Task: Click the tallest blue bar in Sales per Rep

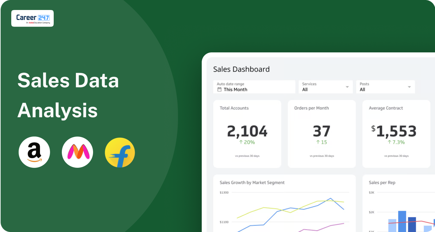Action: click(x=402, y=221)
